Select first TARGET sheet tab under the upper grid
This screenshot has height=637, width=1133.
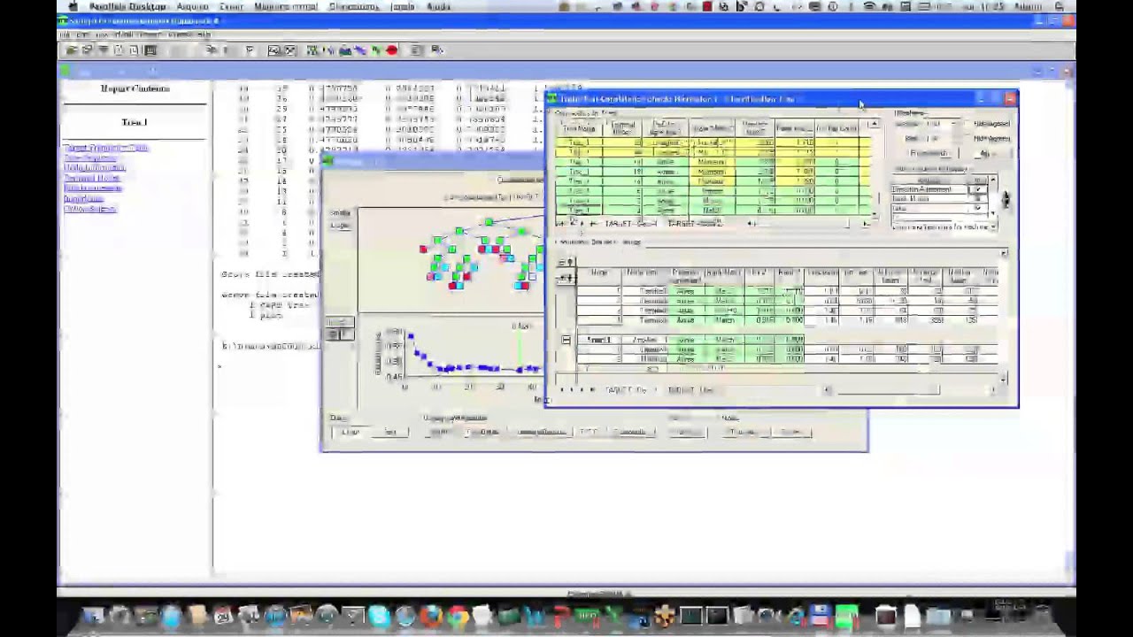631,224
